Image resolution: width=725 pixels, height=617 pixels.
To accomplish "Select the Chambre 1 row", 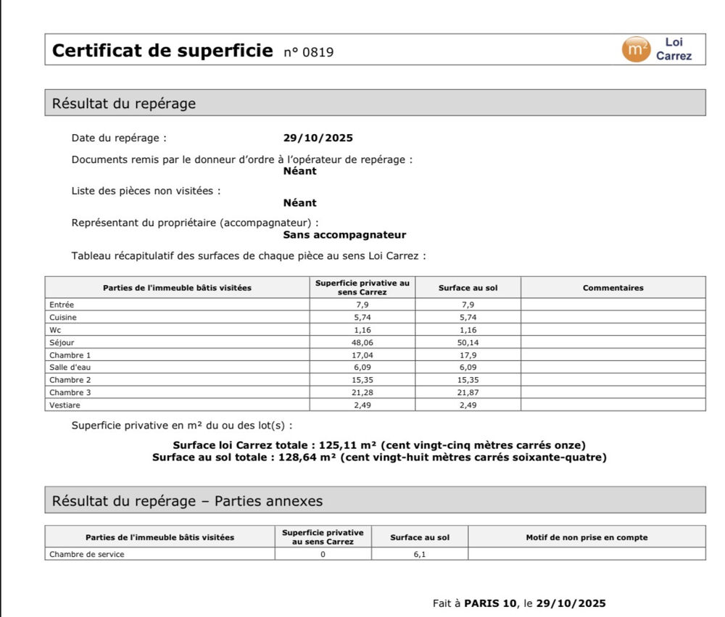I will click(x=174, y=355).
